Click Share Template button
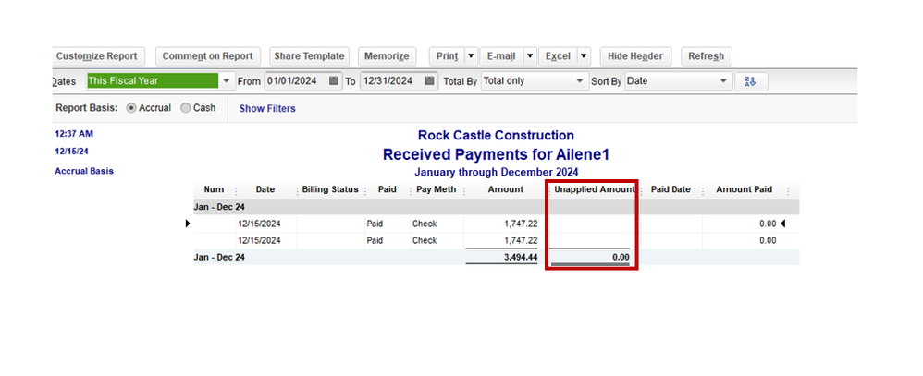This screenshot has width=923, height=376. pos(309,56)
